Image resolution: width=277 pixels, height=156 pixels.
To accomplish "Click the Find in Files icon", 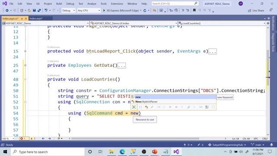I will click(x=154, y=10).
